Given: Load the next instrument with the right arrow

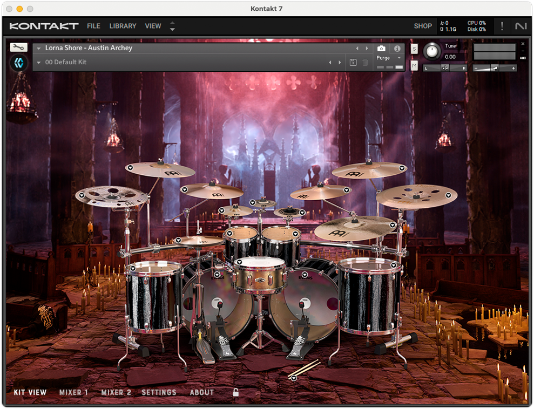Looking at the screenshot, I should point(367,48).
